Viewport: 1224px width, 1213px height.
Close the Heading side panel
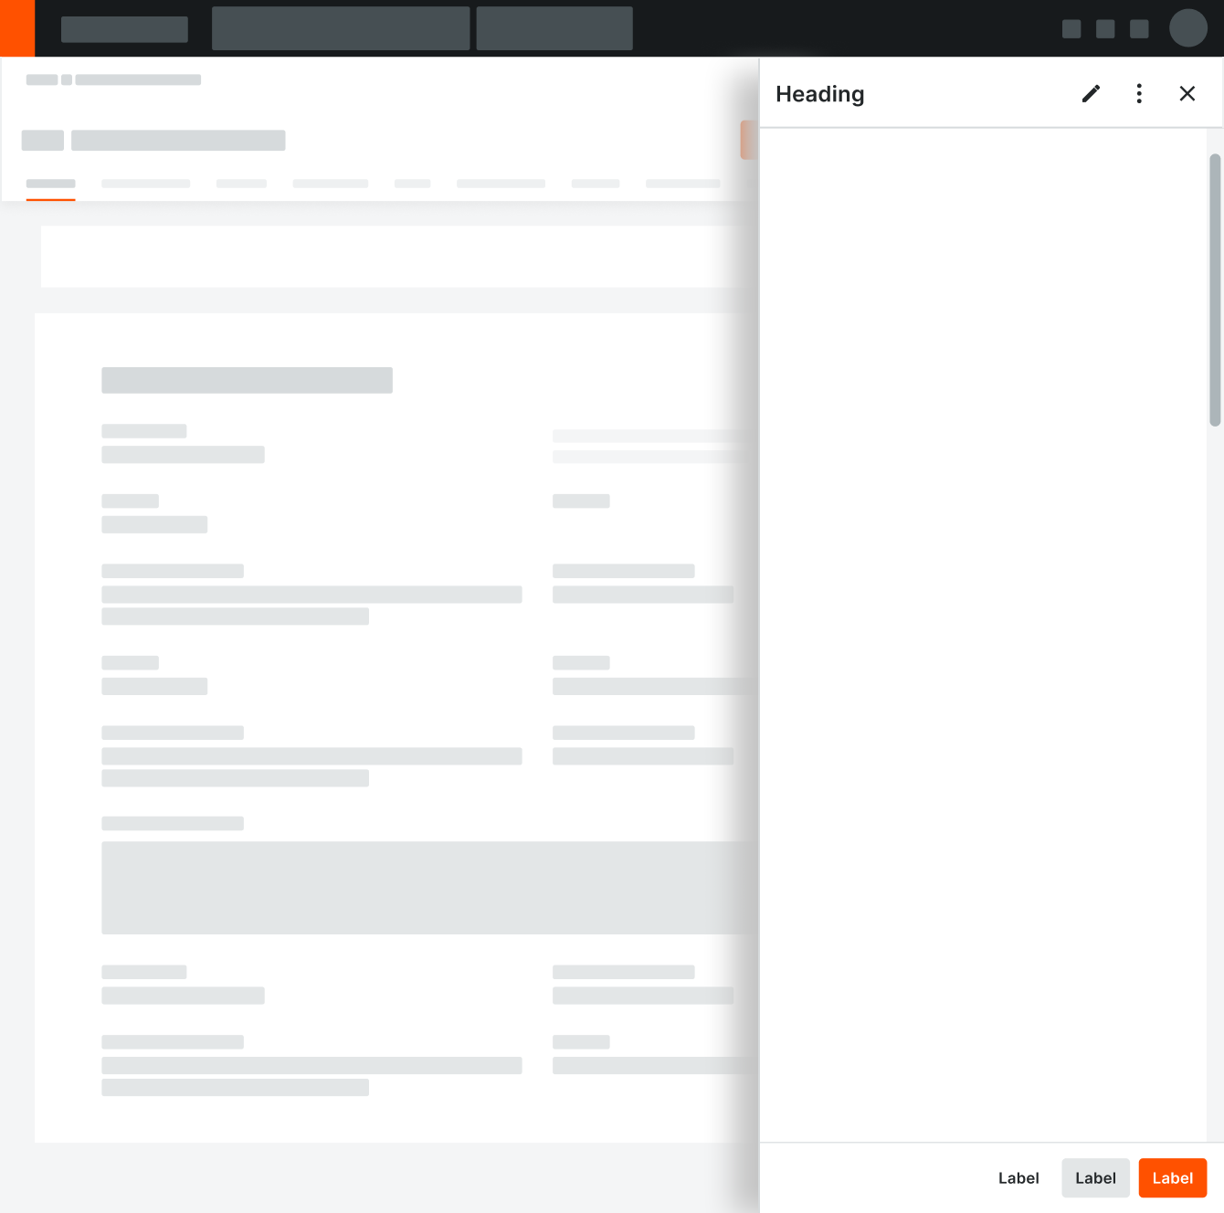[x=1187, y=93]
